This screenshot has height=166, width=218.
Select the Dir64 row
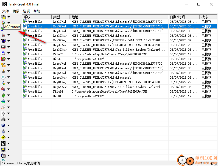tap(120, 96)
